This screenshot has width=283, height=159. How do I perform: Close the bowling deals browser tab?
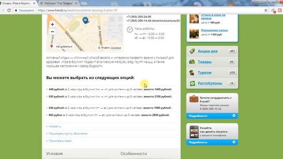[x=34, y=3]
